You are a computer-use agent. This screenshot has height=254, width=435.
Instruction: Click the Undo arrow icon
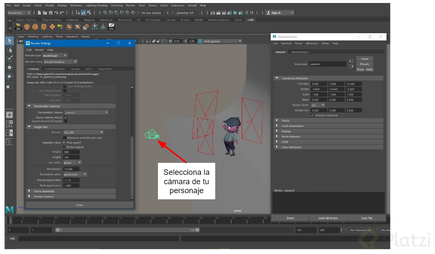tap(56, 13)
